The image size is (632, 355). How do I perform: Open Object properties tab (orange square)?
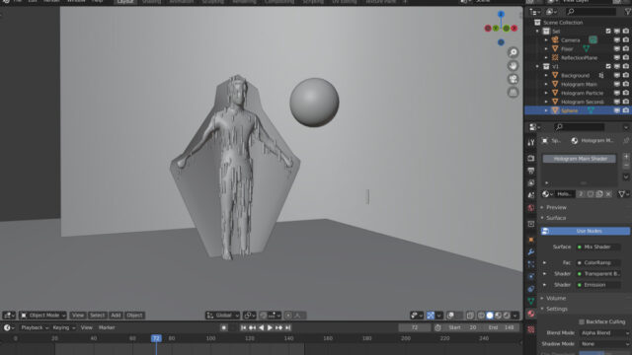[x=531, y=240]
